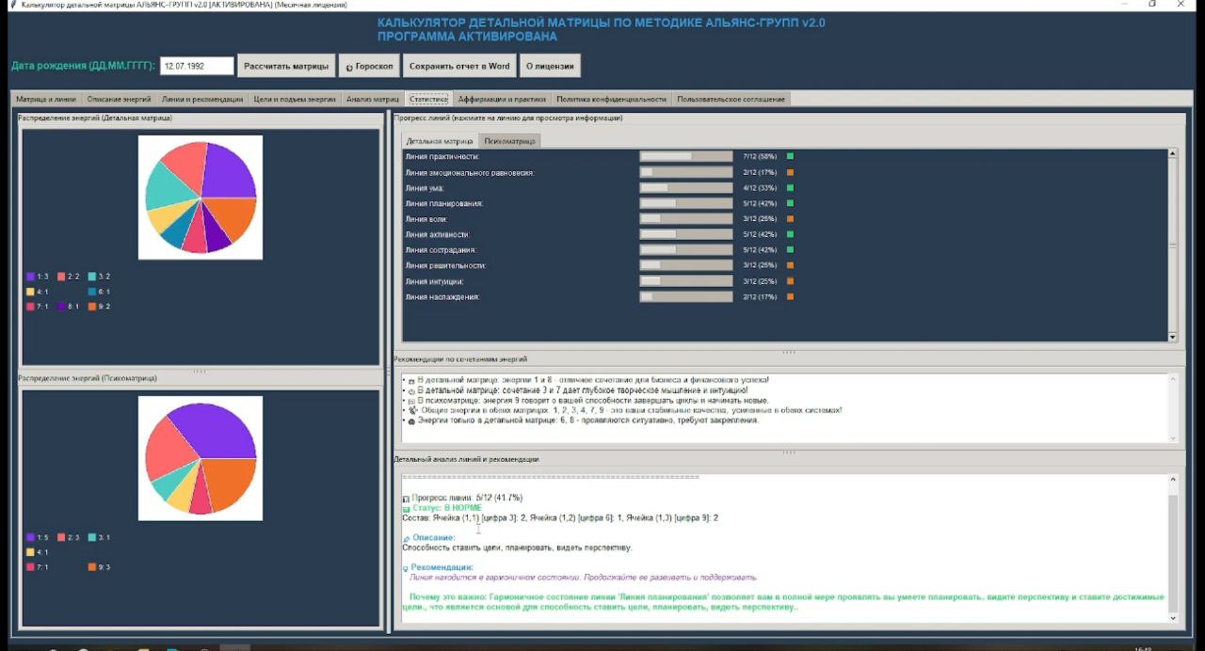Screen dimensions: 1205x651
Task: Click the detailed analysis scrollbar down arrow
Action: tap(1173, 618)
